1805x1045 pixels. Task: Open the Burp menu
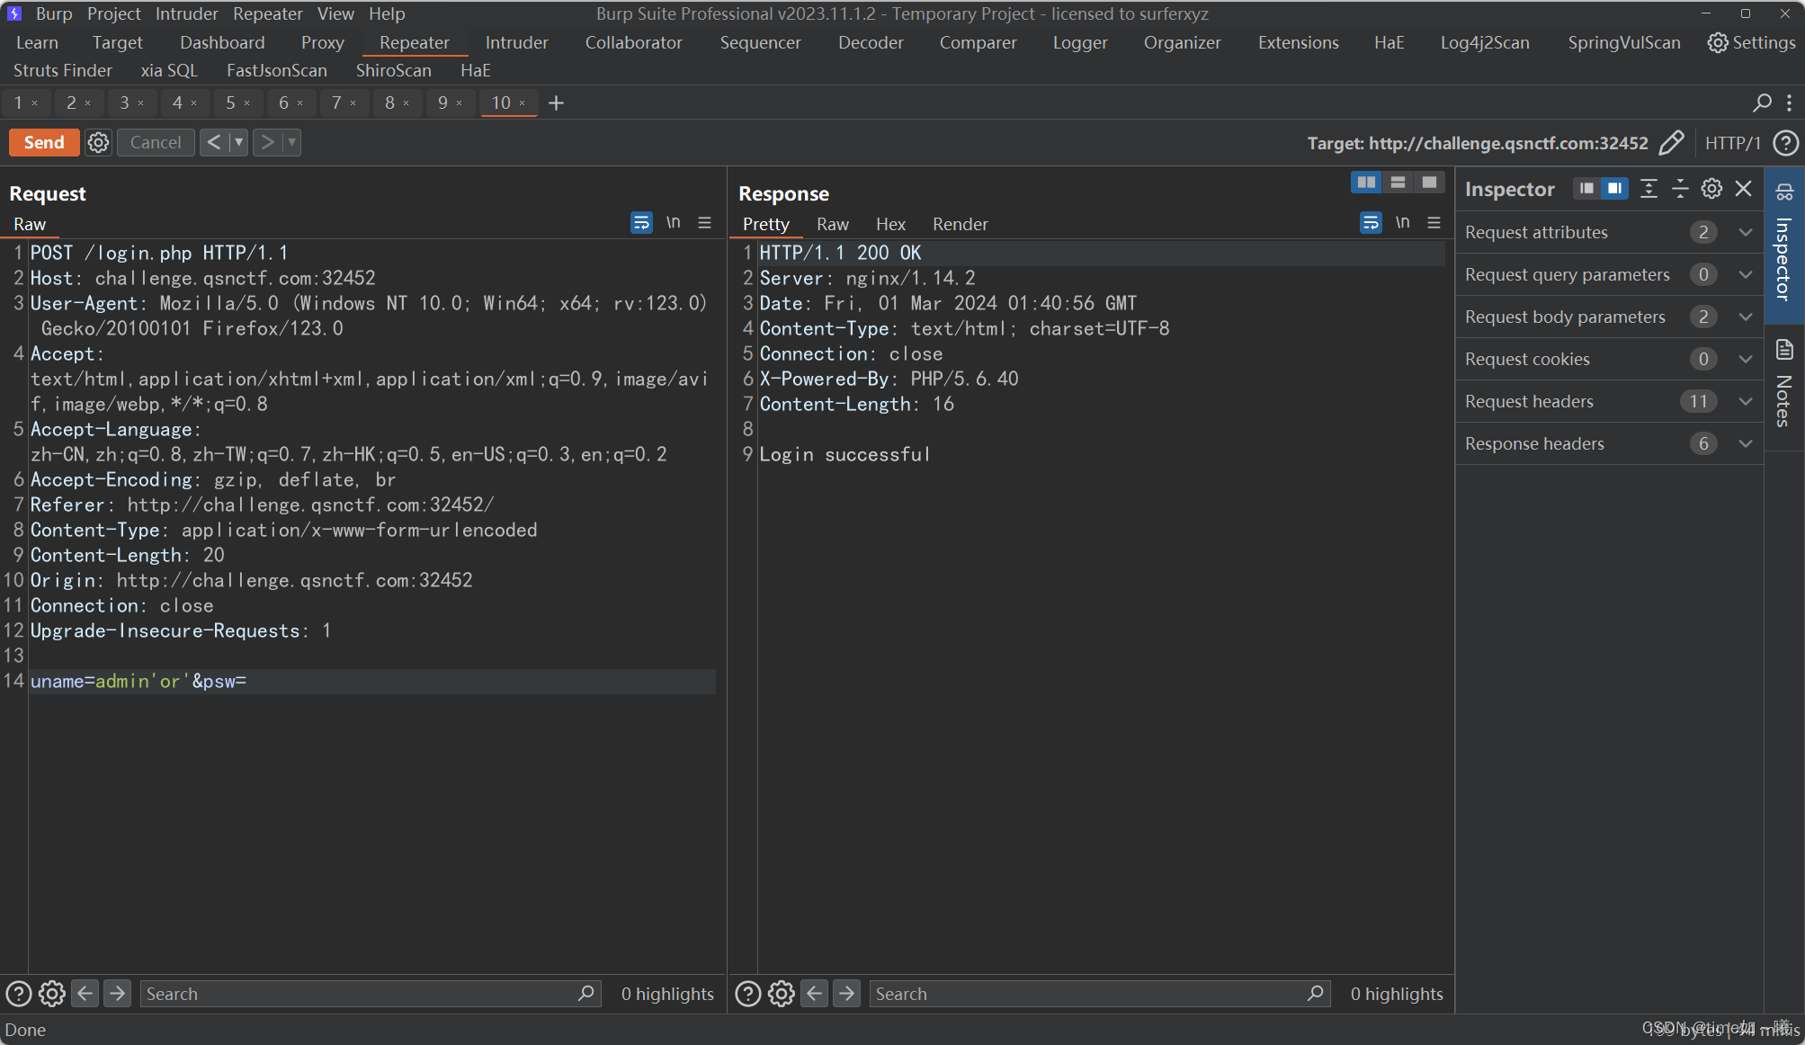54,13
